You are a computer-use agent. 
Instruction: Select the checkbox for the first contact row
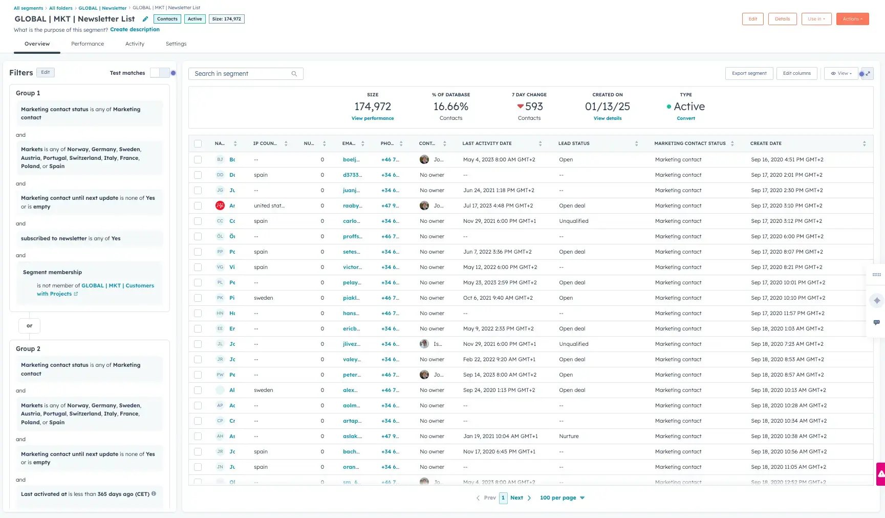(x=198, y=160)
